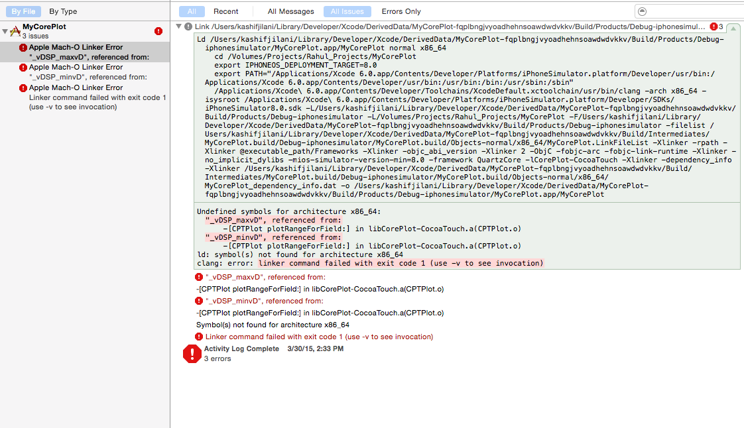Screen dimensions: 744x428
Task: Select the _vDSP_minvD linker error item
Action: [85, 72]
